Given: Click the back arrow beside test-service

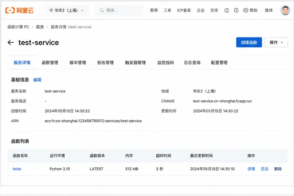Looking at the screenshot, I should tap(11, 42).
